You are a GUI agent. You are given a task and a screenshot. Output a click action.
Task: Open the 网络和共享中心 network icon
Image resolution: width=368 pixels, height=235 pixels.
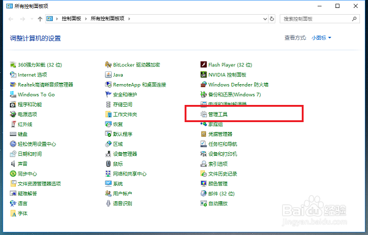[108, 174]
